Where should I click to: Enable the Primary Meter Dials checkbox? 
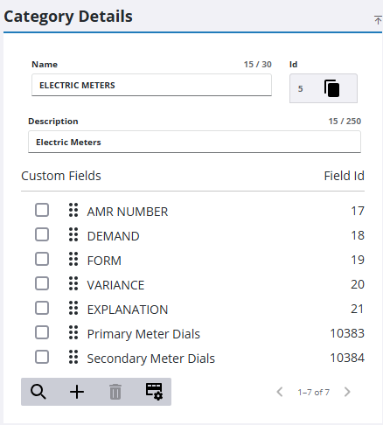tap(42, 332)
